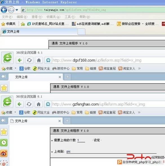Screen dimensions: 165x166
Task: Click home icon in the dgxf168.com window
Action: click(39, 60)
